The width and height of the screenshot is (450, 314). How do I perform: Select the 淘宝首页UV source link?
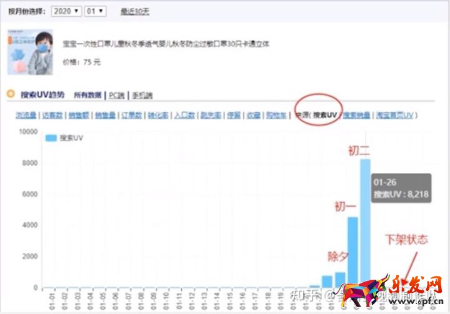(394, 115)
